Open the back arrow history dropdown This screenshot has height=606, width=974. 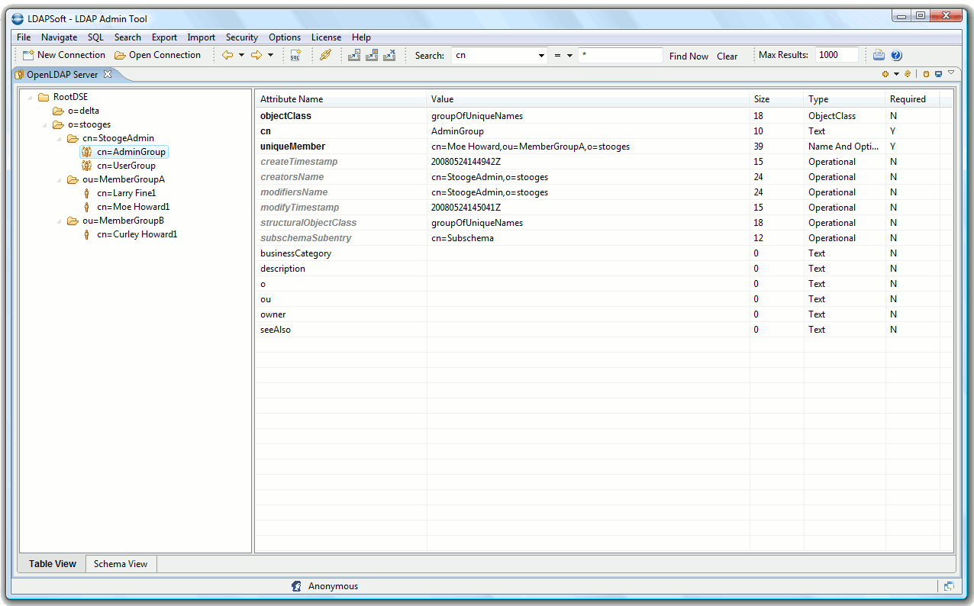point(241,55)
